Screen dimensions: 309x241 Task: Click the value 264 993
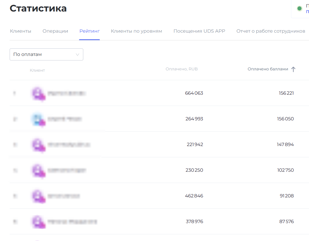point(194,119)
